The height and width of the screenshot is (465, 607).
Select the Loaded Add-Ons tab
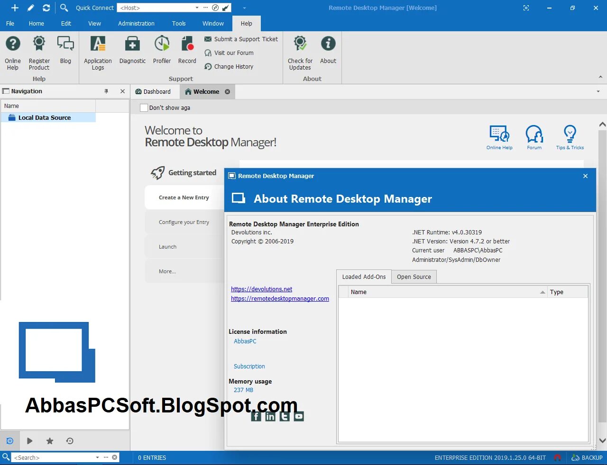pyautogui.click(x=364, y=277)
